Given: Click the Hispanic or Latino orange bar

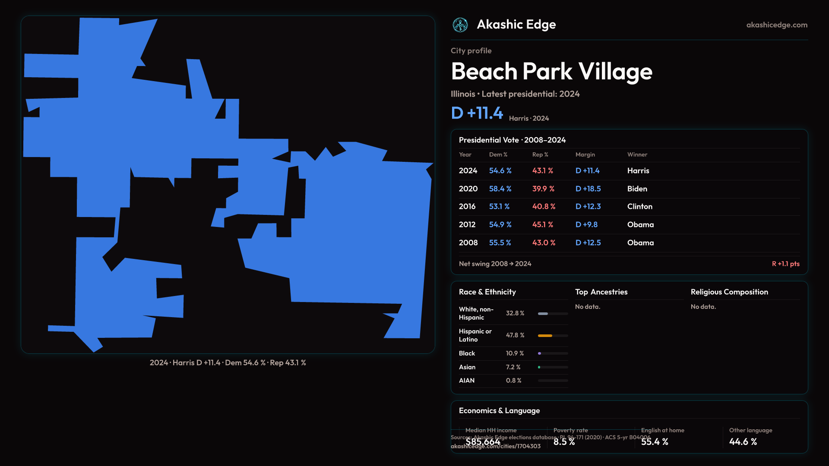Looking at the screenshot, I should (545, 335).
